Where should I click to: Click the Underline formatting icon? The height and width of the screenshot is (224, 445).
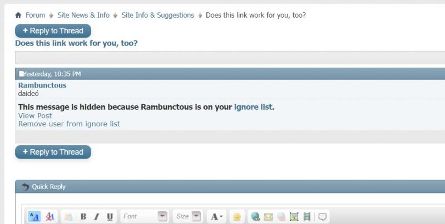(110, 217)
